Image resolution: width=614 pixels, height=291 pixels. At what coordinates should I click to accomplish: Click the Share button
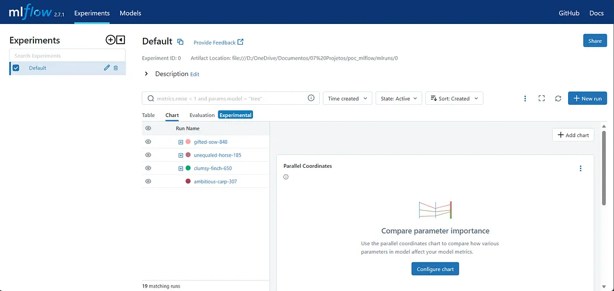click(595, 41)
